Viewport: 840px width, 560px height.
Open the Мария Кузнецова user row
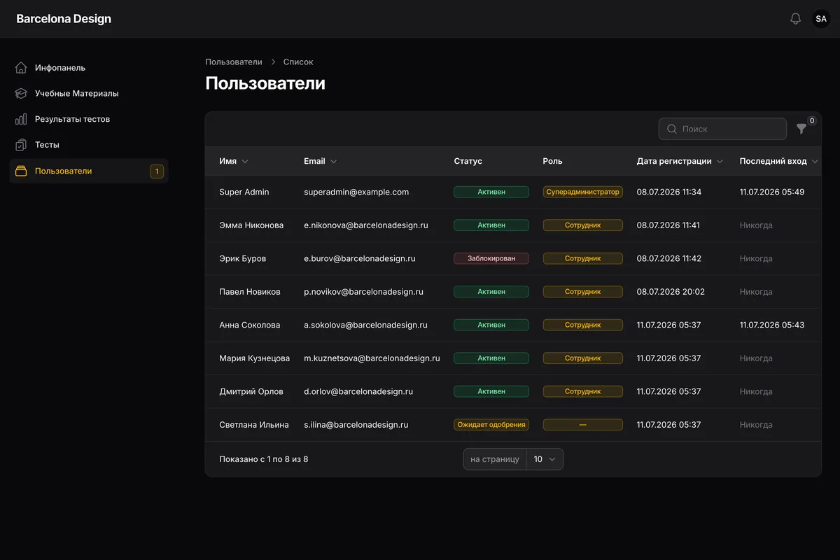click(513, 358)
